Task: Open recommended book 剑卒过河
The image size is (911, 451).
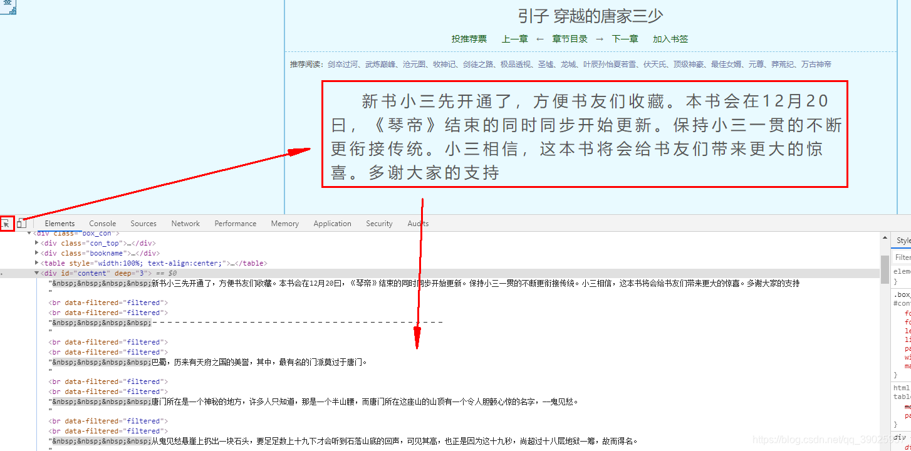Action: [343, 64]
